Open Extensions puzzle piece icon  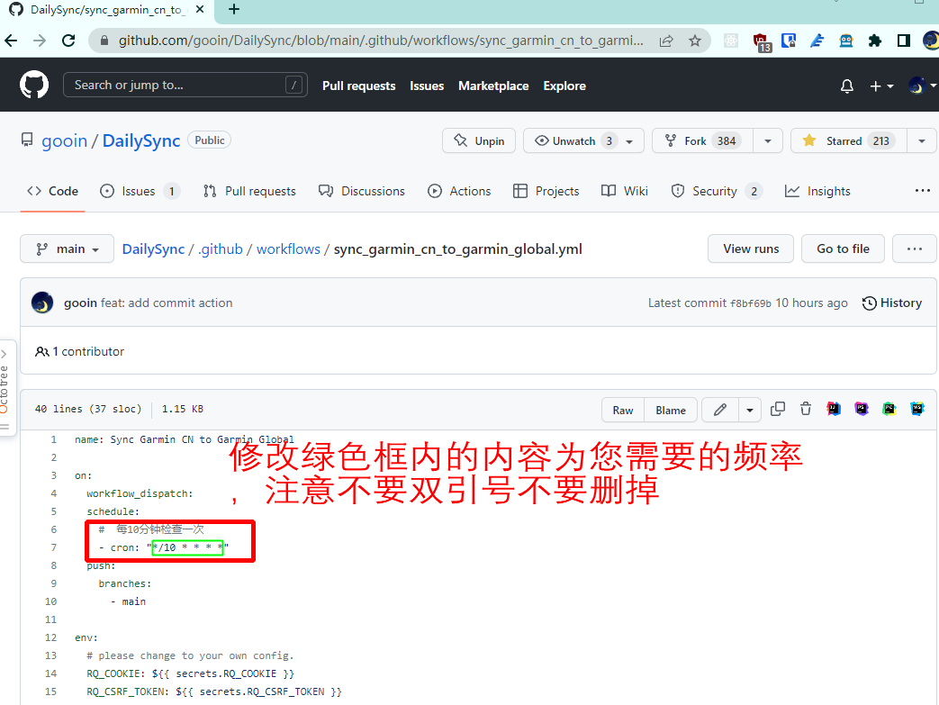coord(875,41)
